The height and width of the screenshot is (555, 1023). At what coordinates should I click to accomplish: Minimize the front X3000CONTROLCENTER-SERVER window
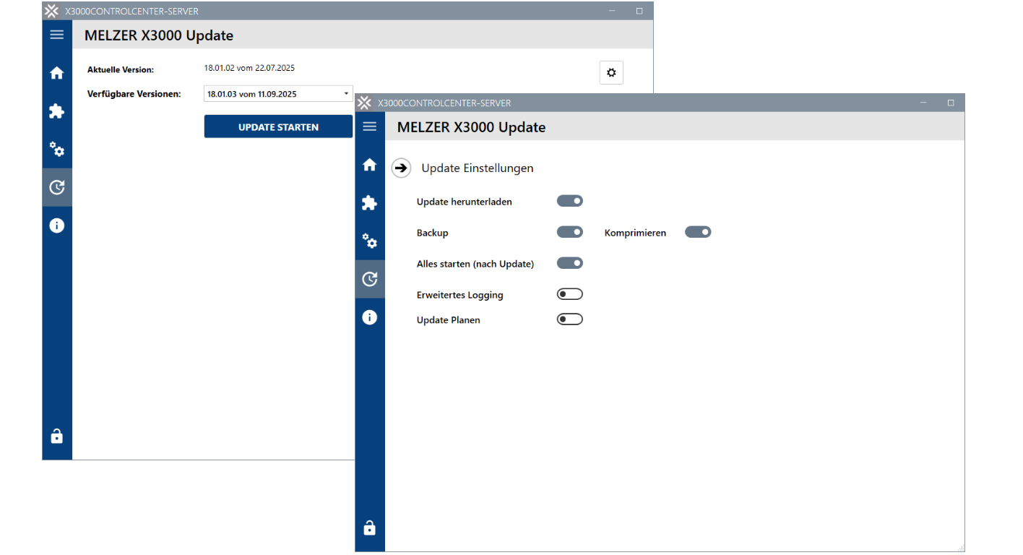(923, 103)
